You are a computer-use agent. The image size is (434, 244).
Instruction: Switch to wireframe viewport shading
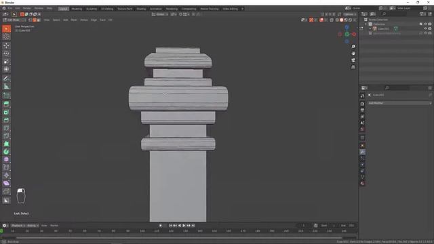click(x=337, y=20)
